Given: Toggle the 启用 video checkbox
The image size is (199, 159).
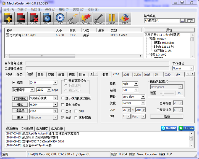Looking at the screenshot, I should [x=14, y=82].
